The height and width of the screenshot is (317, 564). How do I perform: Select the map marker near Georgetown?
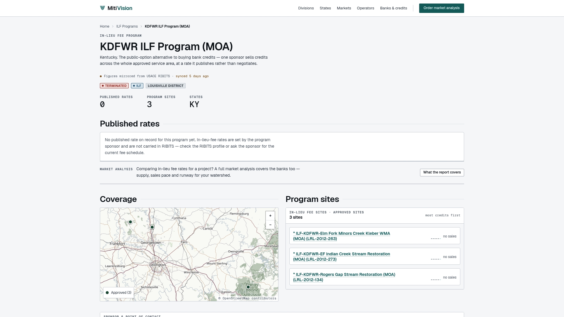pos(152,227)
